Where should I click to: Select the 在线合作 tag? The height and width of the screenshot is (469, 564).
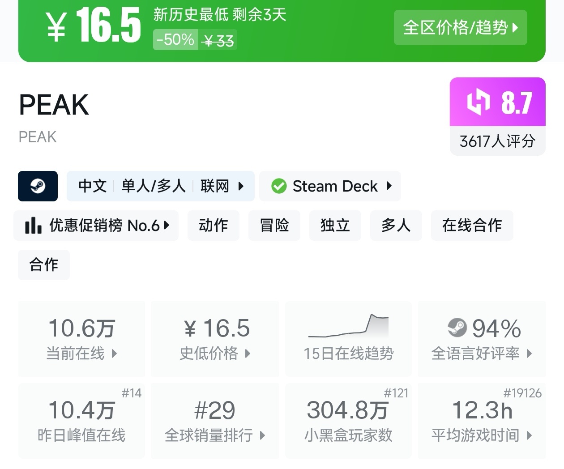coord(472,226)
